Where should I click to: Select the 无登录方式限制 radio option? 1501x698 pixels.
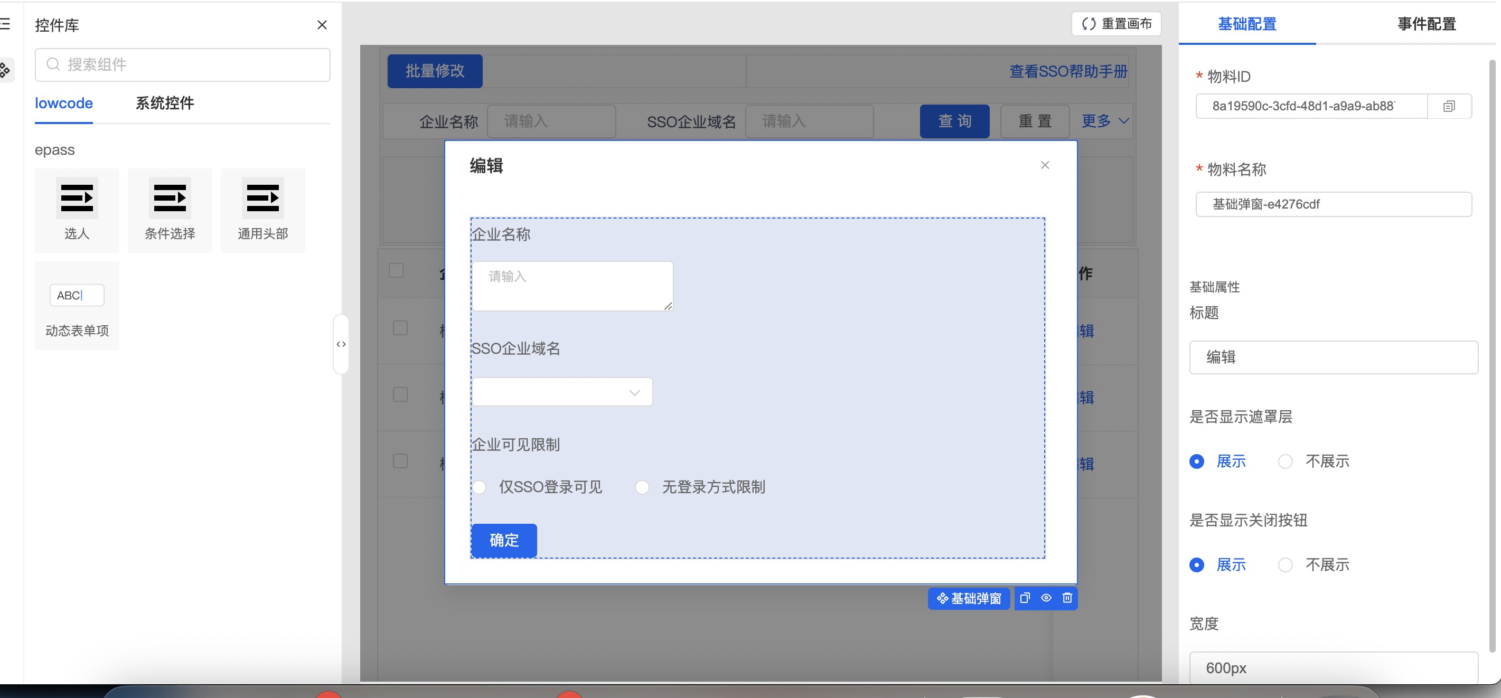pyautogui.click(x=642, y=487)
